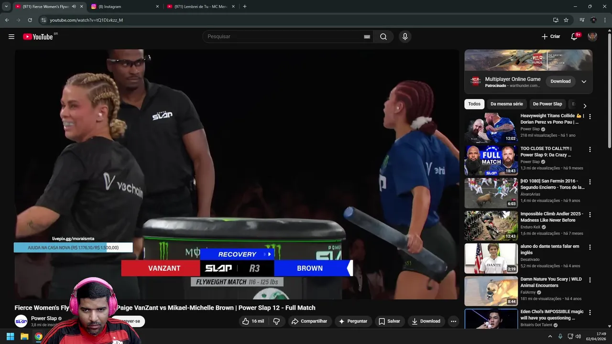Image resolution: width=612 pixels, height=344 pixels.
Task: Open TOO CLOSE TO CALL video title
Action: coord(546,151)
